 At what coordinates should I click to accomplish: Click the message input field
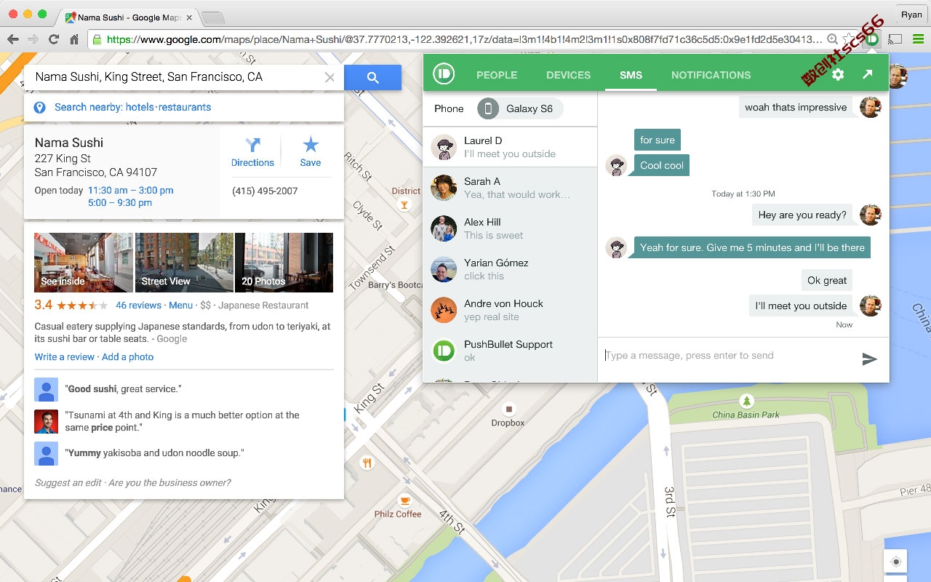tap(727, 356)
